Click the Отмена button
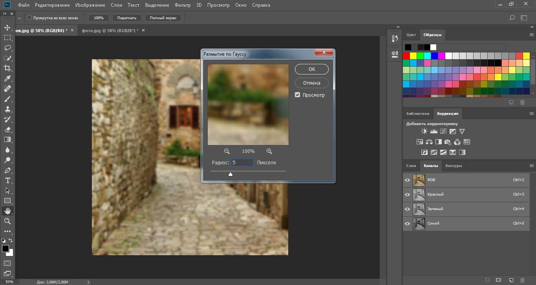 click(311, 83)
